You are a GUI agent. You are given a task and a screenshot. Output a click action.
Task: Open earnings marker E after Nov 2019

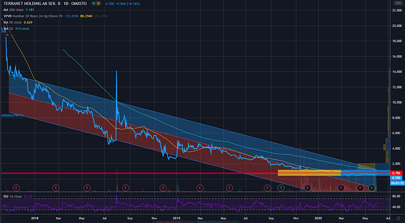coord(308,188)
